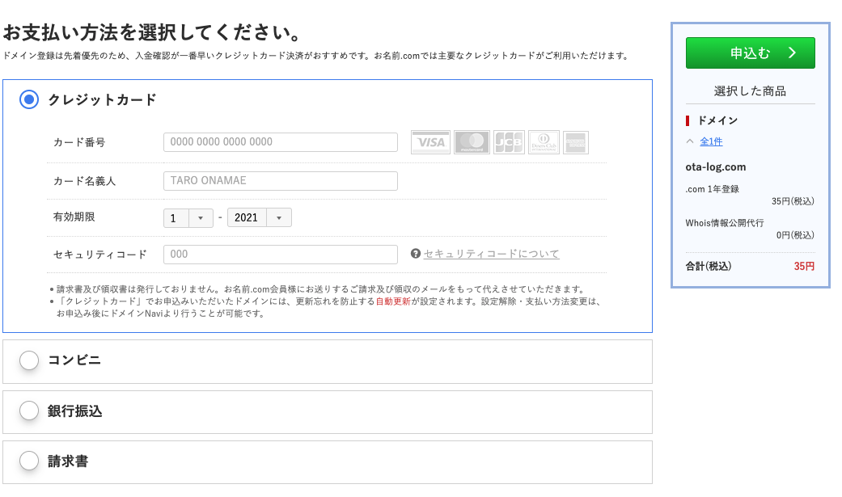Viewport: 842px width, 497px height.
Task: Click the VISA card logo
Action: point(430,142)
